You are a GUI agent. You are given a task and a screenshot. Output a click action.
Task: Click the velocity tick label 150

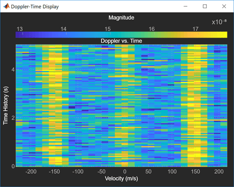(195, 172)
